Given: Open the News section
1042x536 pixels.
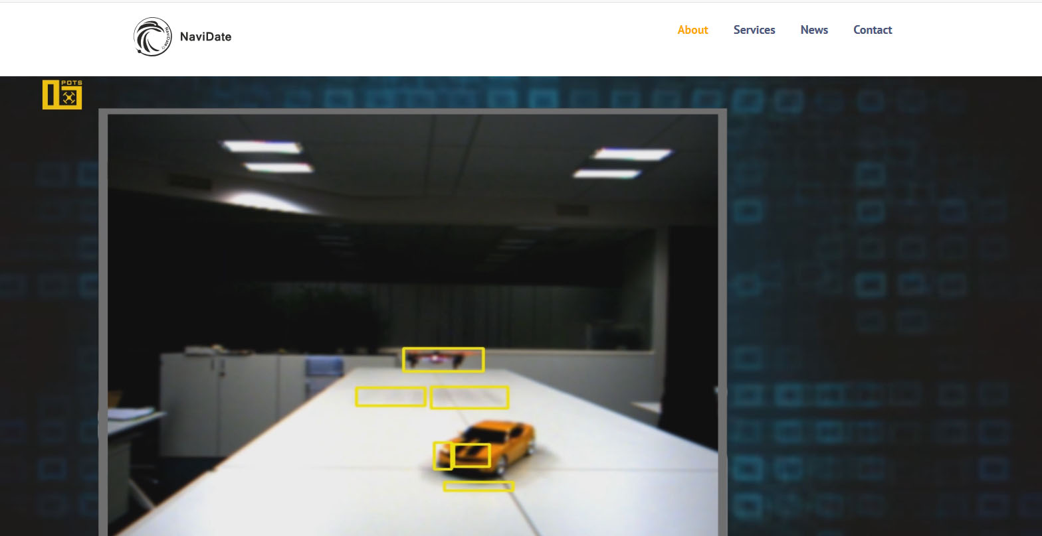Looking at the screenshot, I should tap(814, 30).
